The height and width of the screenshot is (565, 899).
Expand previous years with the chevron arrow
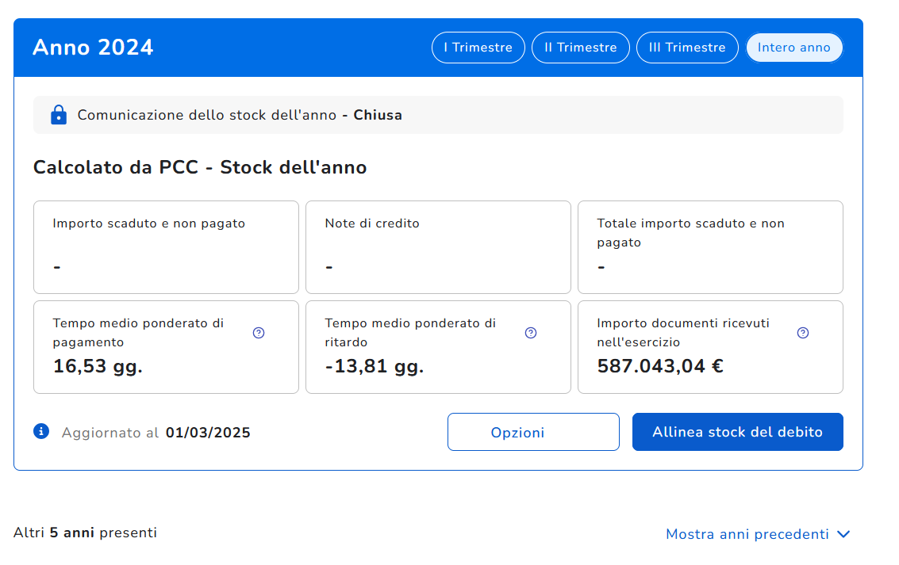coord(843,534)
